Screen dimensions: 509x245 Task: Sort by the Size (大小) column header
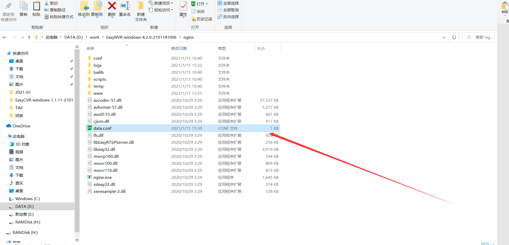tap(261, 48)
